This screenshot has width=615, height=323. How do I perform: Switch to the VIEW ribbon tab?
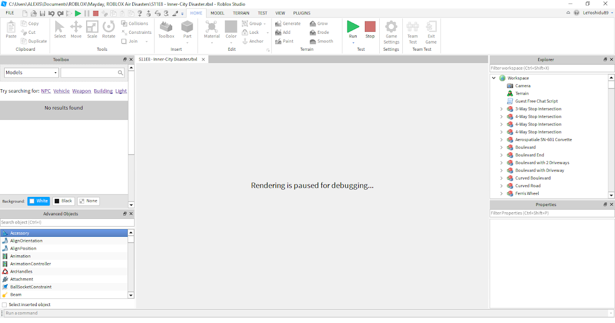[x=280, y=13]
